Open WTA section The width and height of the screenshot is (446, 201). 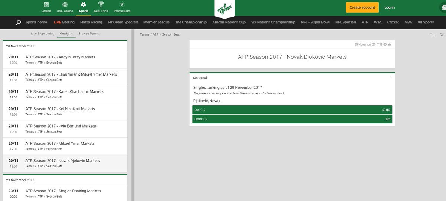click(378, 22)
